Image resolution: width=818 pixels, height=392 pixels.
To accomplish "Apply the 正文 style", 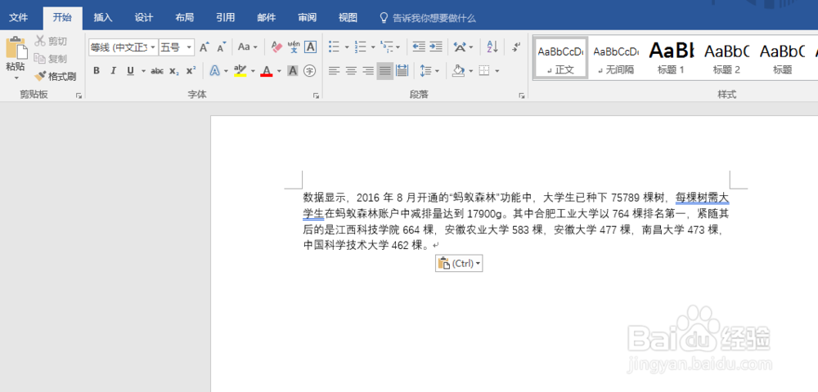I will [x=560, y=58].
